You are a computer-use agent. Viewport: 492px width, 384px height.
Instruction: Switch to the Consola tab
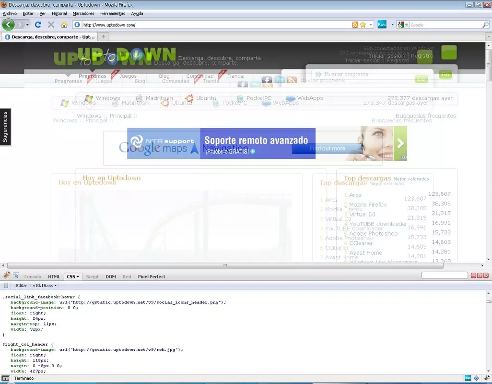[33, 276]
